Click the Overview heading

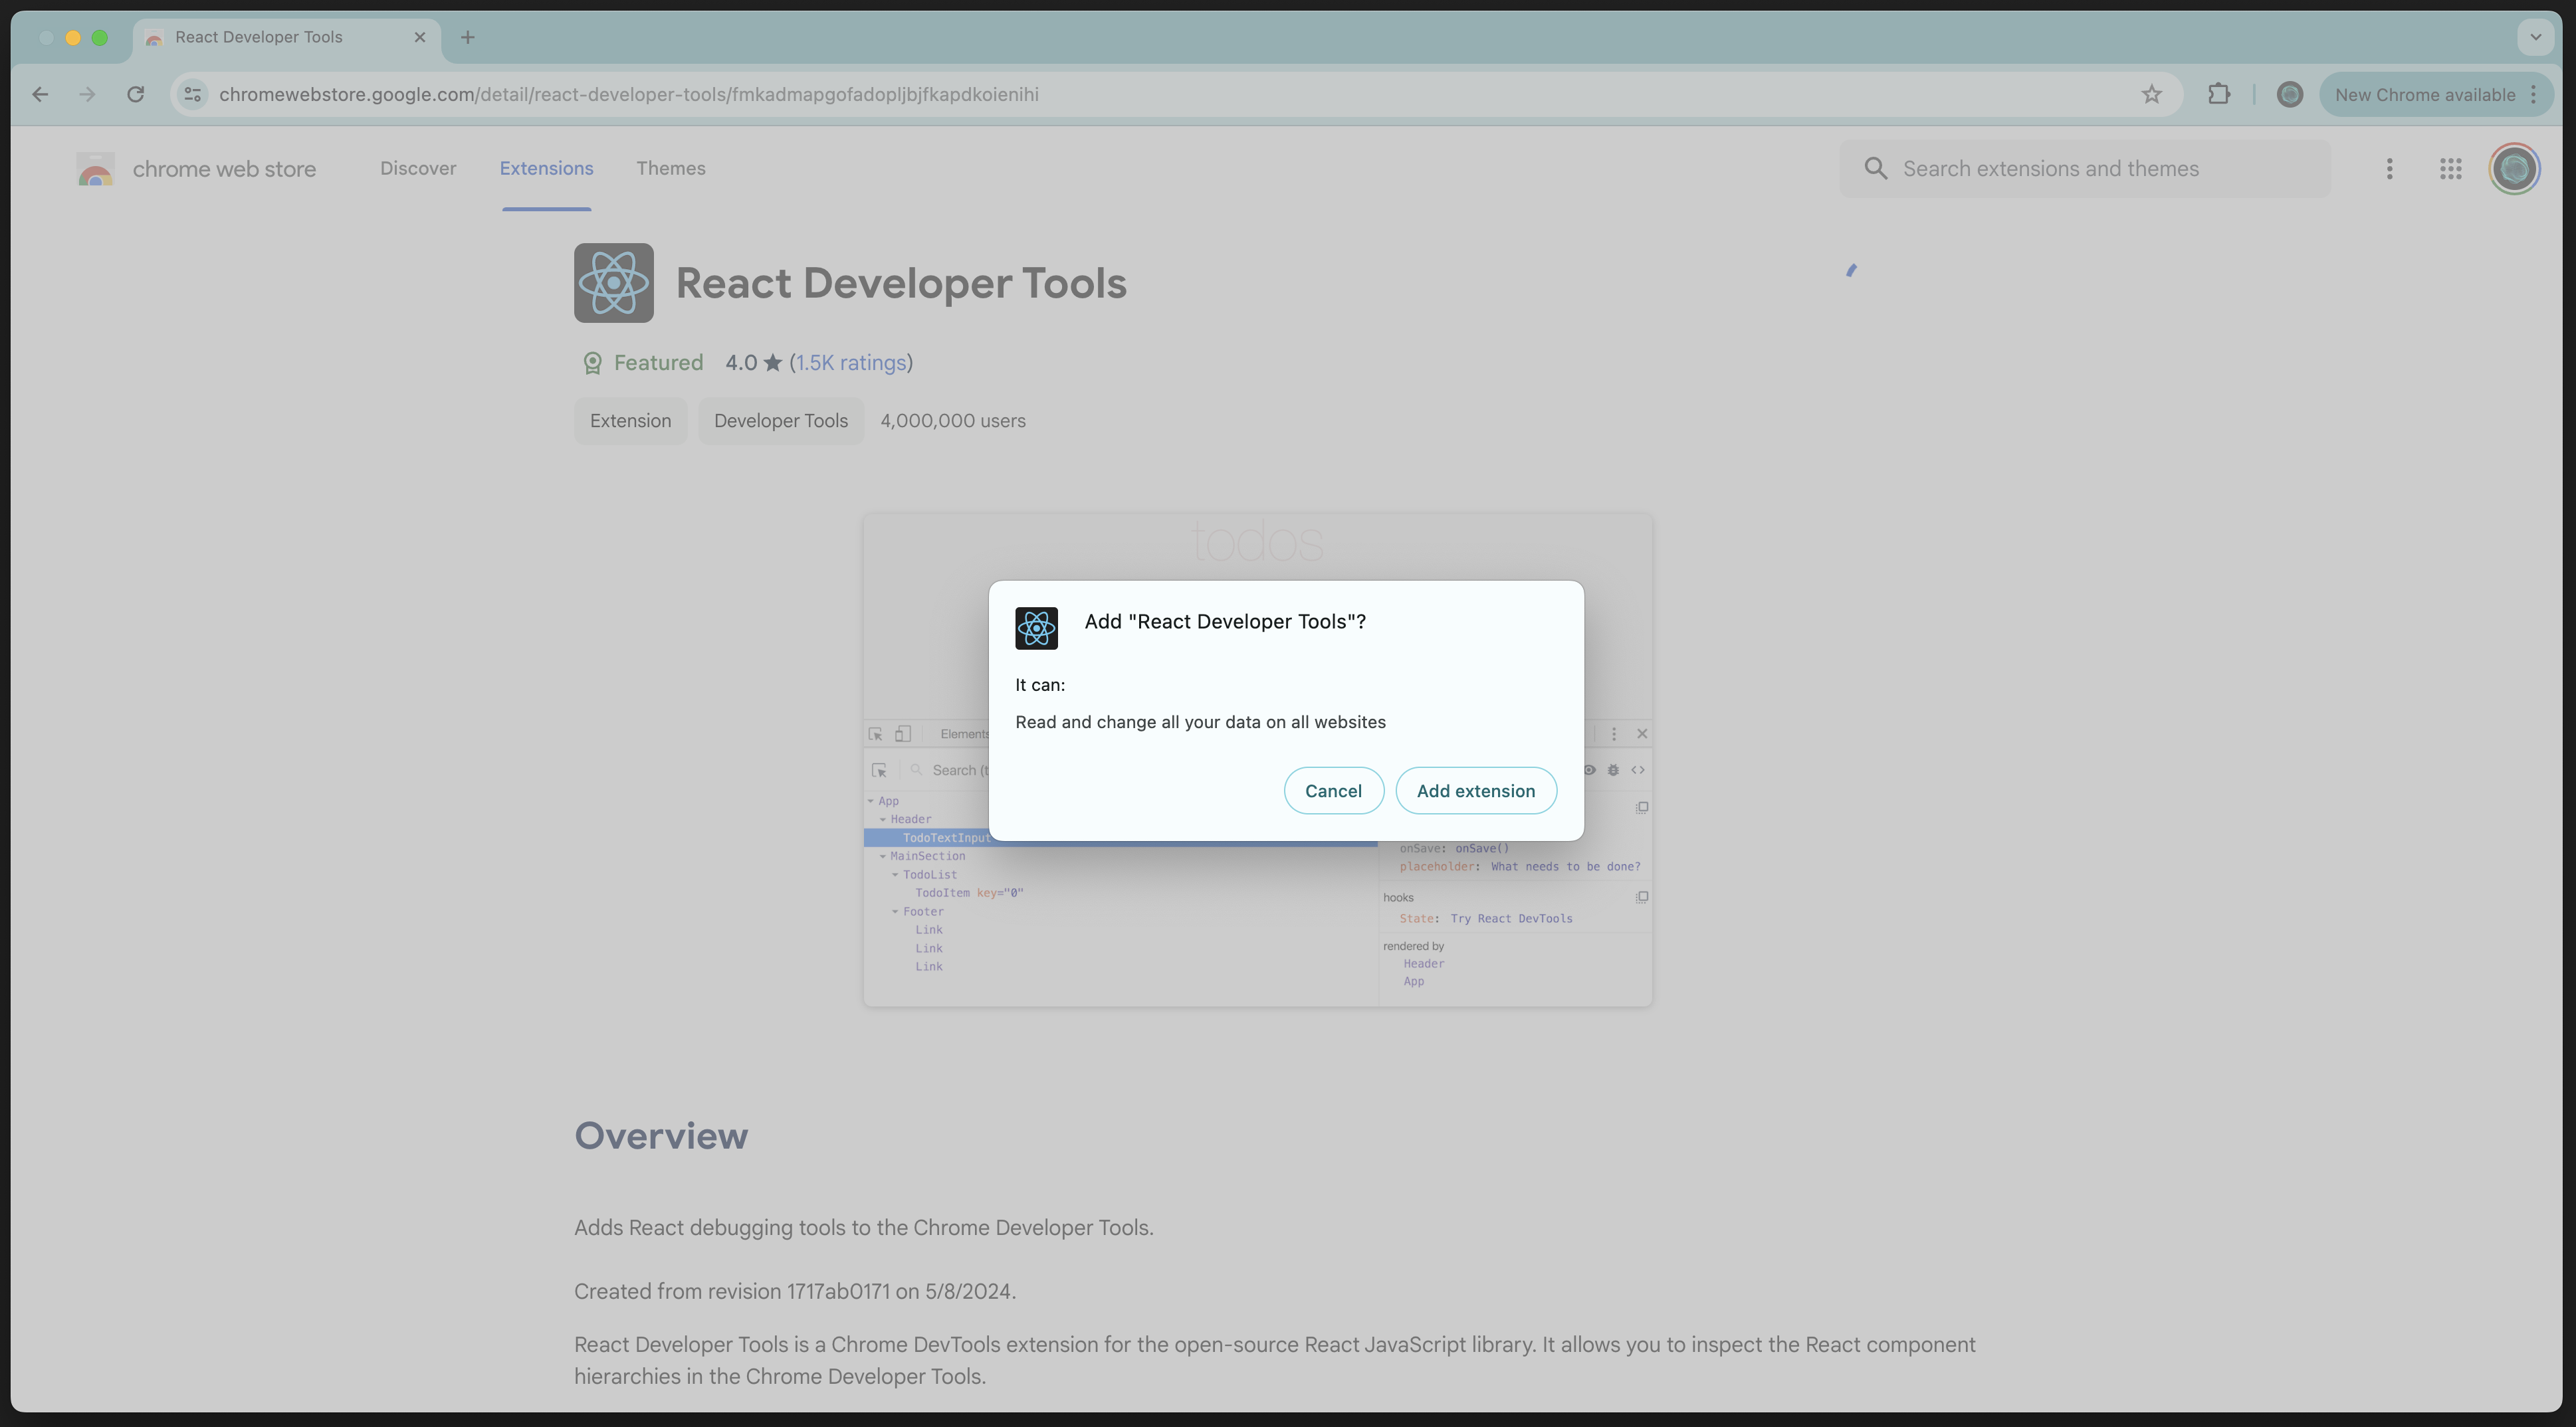661,1136
